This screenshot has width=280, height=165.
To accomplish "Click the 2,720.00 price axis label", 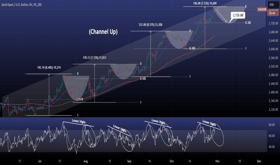I will click(273, 23).
